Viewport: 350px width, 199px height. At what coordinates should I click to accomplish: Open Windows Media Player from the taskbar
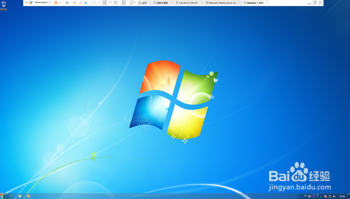(28, 196)
